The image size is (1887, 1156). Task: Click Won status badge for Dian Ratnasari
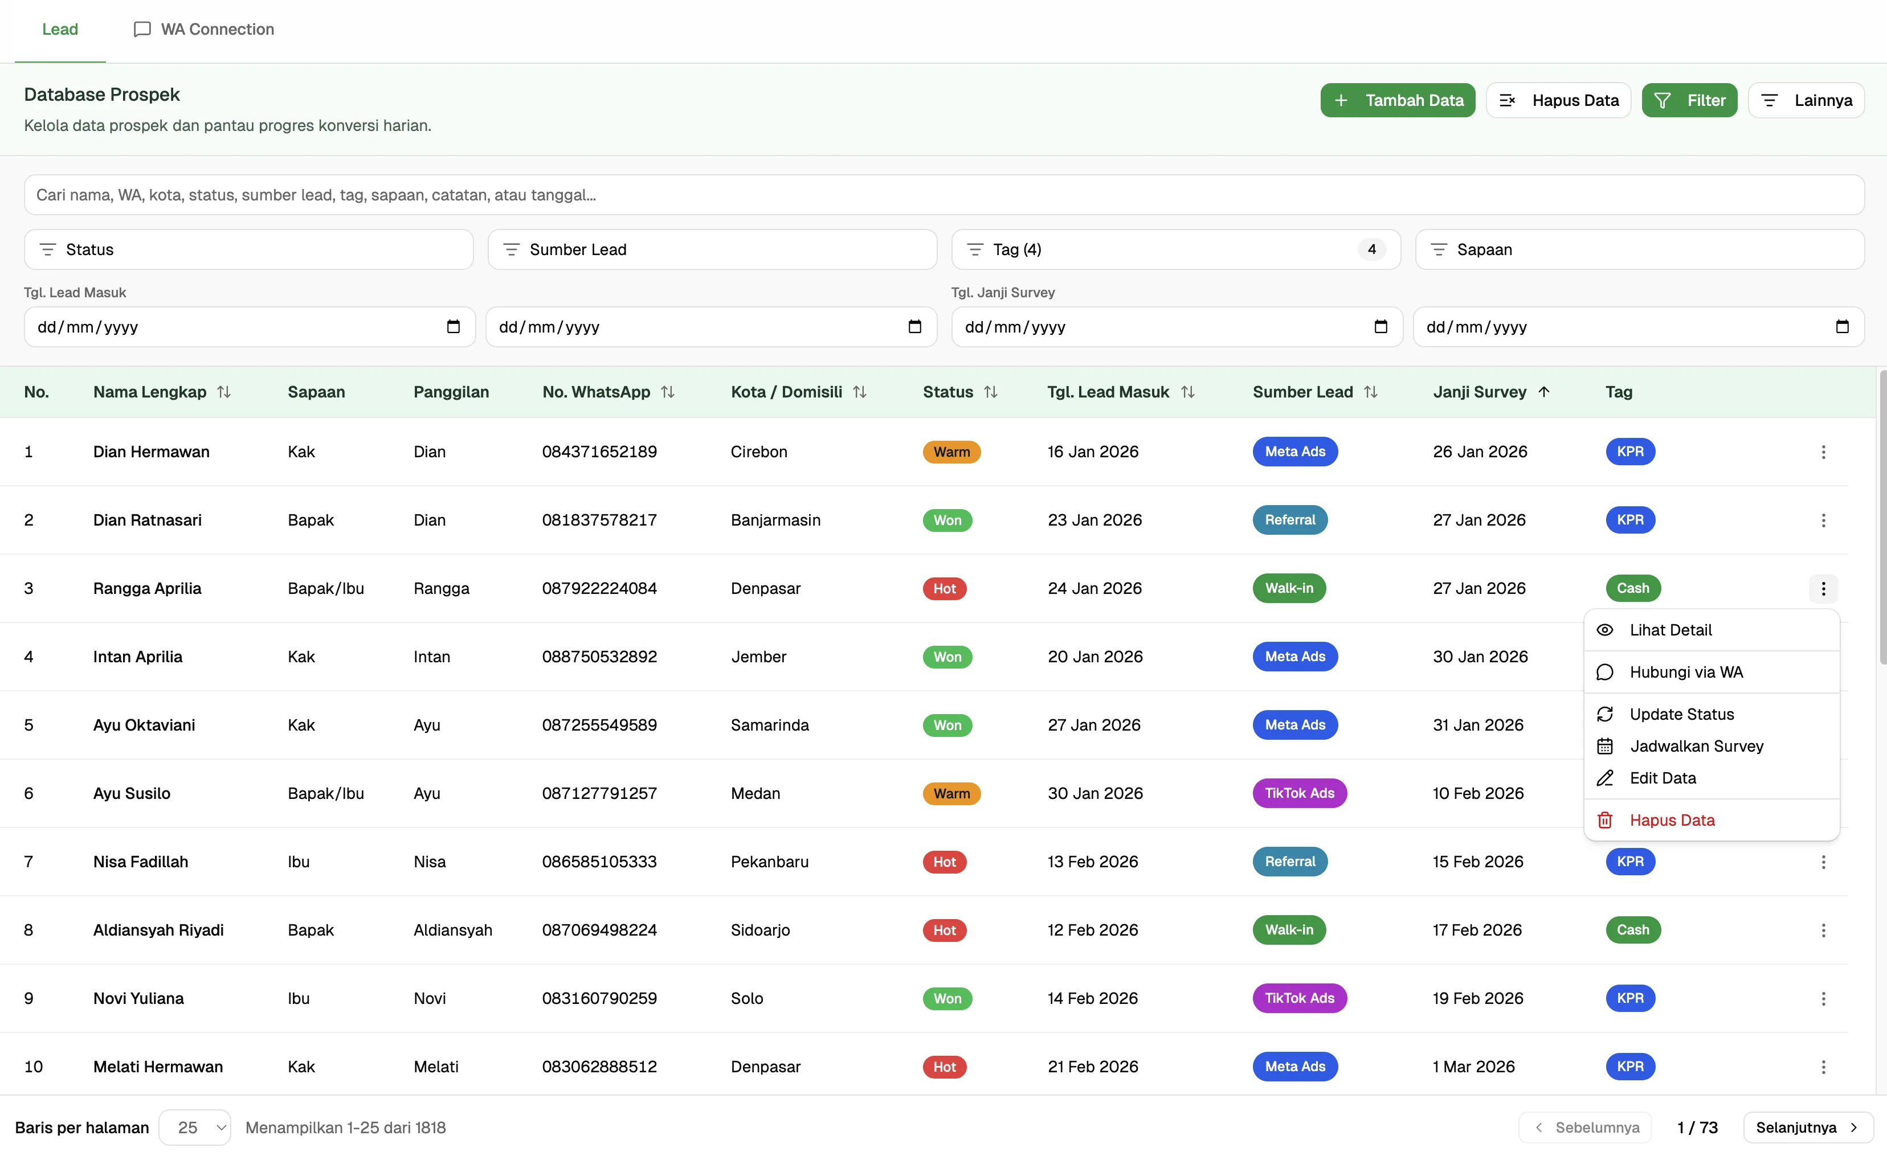(947, 520)
